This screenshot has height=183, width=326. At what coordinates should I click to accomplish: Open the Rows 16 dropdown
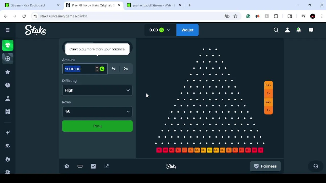point(97,112)
